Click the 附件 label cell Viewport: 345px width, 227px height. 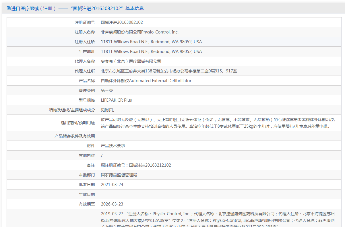53,146
